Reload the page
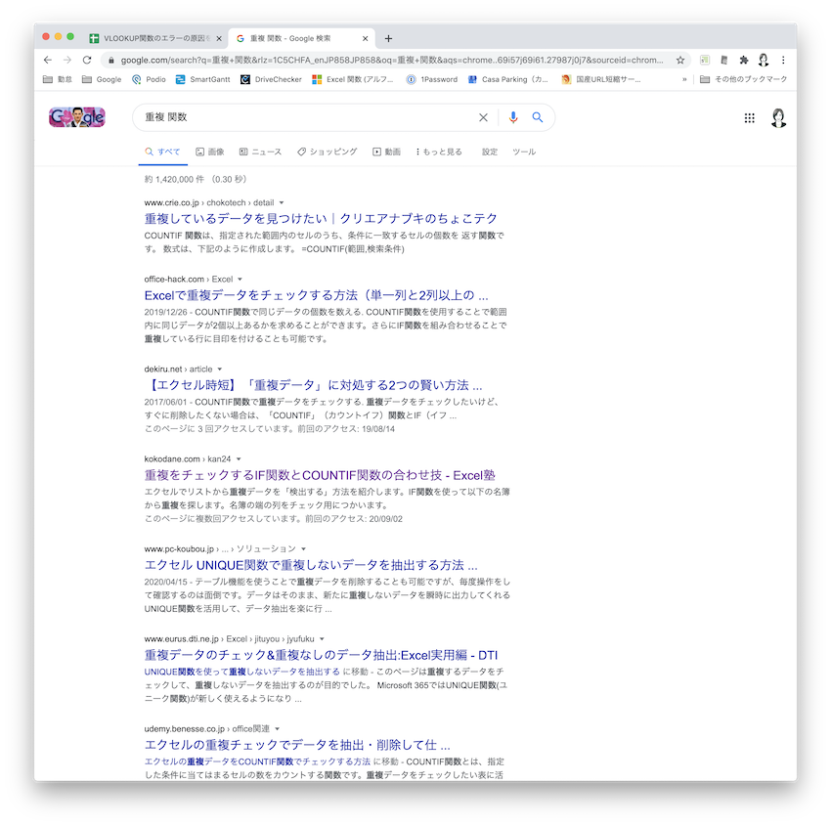 click(87, 60)
